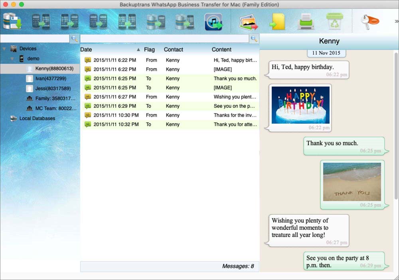Image resolution: width=399 pixels, height=280 pixels.
Task: Click the green icon of the 6:25 PM [IMAGE] row
Action: click(88, 87)
